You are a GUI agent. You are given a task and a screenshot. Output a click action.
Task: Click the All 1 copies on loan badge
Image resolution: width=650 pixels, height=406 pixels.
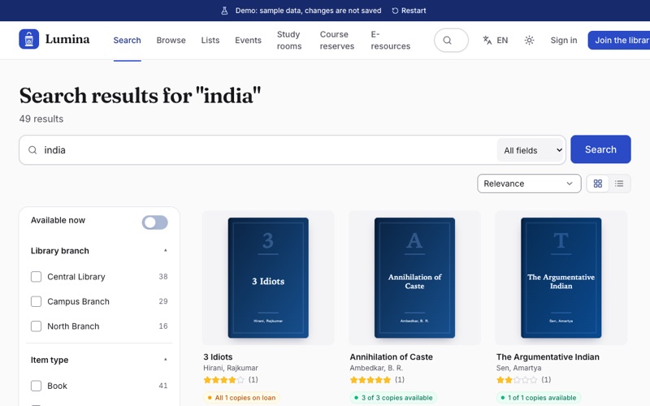241,398
